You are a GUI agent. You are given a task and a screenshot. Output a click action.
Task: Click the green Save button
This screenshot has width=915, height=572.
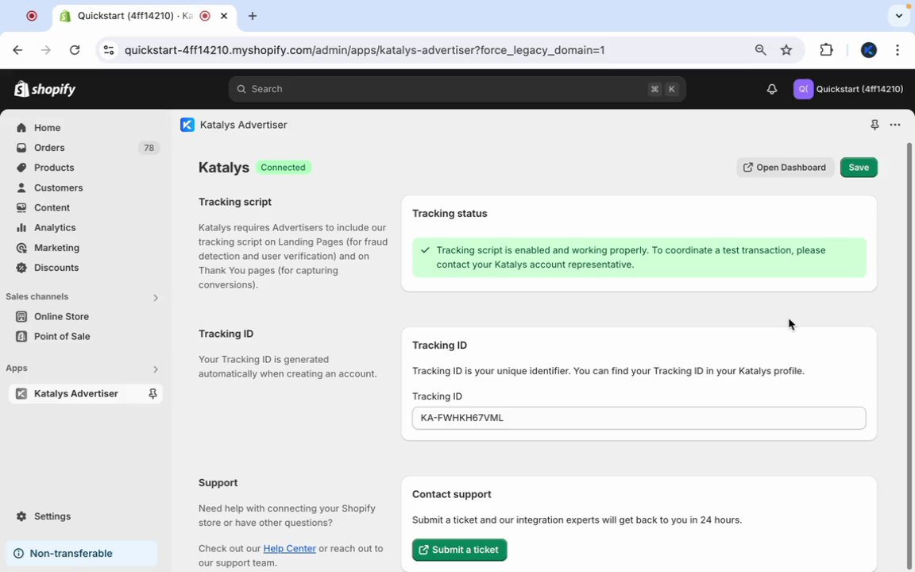[859, 168]
